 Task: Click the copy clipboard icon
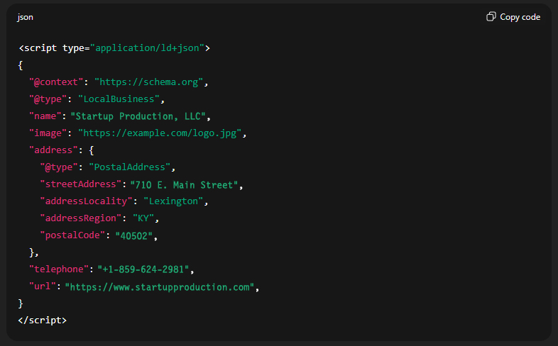point(491,17)
